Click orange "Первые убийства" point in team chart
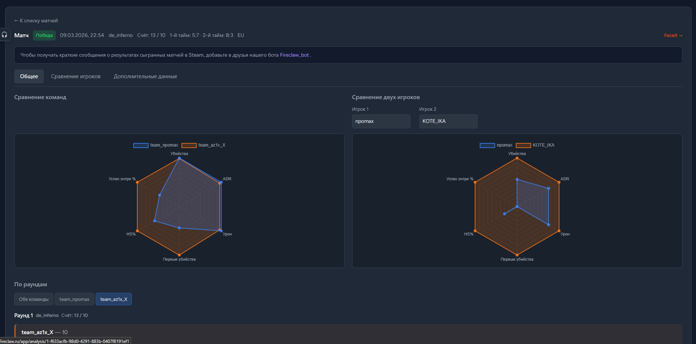 coord(179,255)
